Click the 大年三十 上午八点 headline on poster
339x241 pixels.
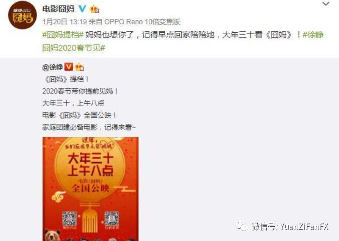coord(90,165)
